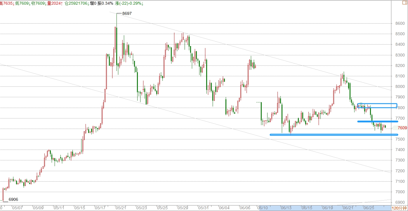Select the 量2024 volume value in header
The height and width of the screenshot is (211, 408).
(x=55, y=3)
